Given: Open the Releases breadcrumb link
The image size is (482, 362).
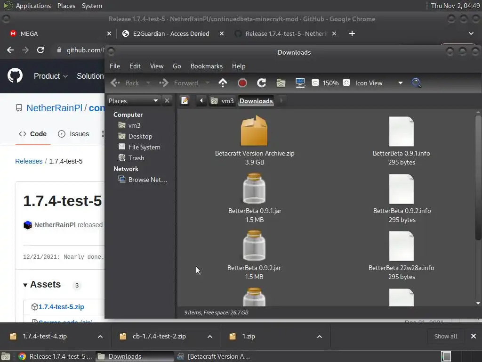Looking at the screenshot, I should (29, 161).
